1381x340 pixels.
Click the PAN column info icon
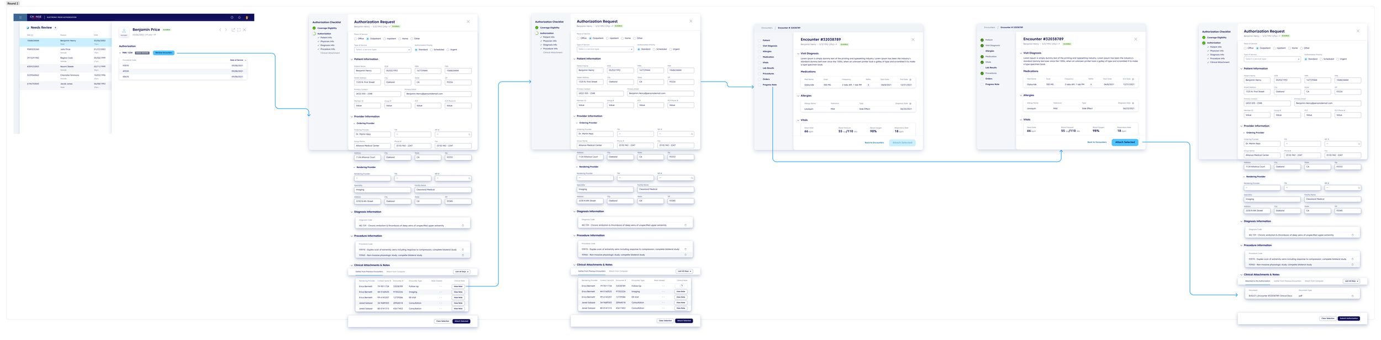(33, 35)
